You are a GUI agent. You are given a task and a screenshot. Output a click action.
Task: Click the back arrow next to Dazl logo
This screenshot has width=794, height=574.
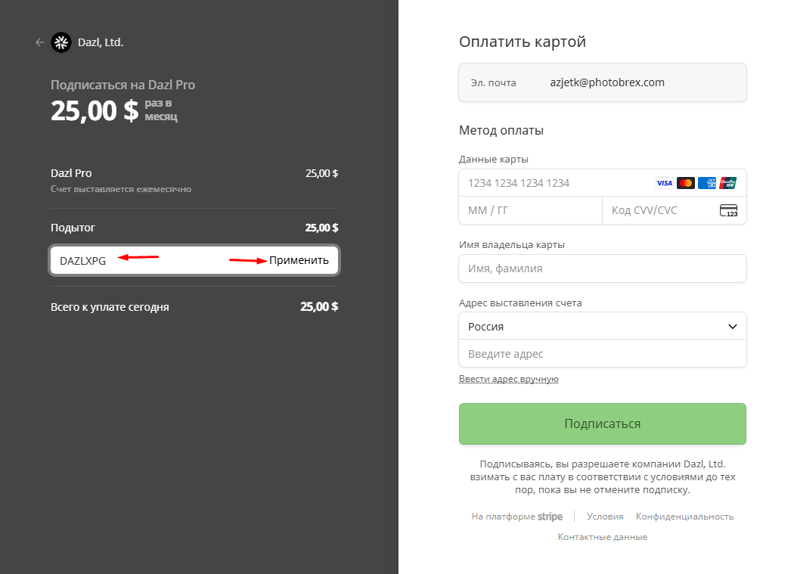[40, 42]
